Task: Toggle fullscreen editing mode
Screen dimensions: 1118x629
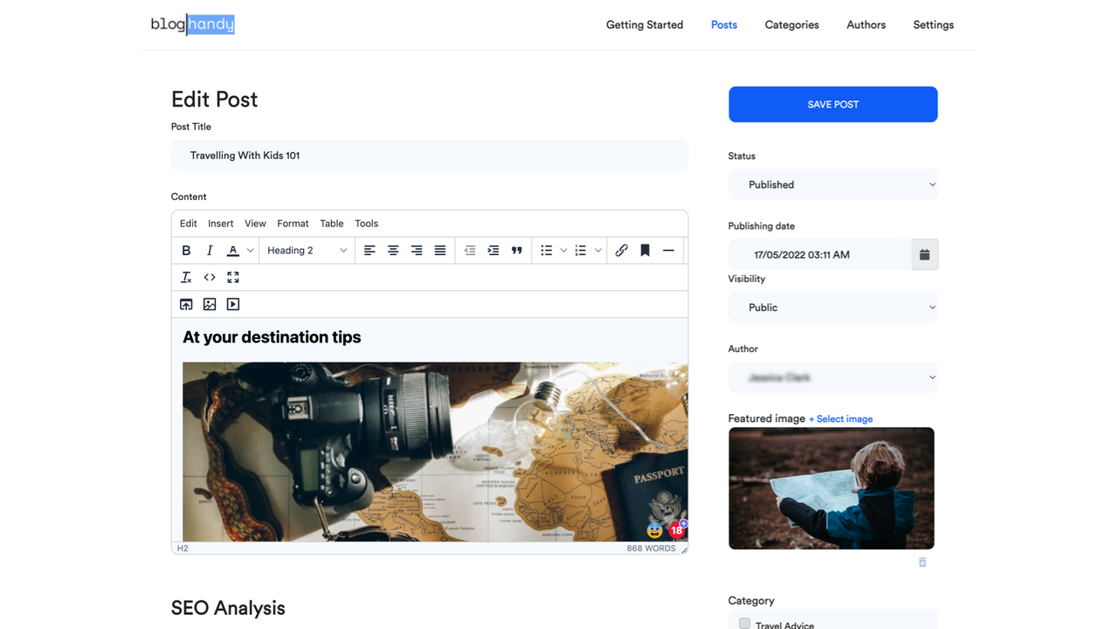Action: click(232, 277)
